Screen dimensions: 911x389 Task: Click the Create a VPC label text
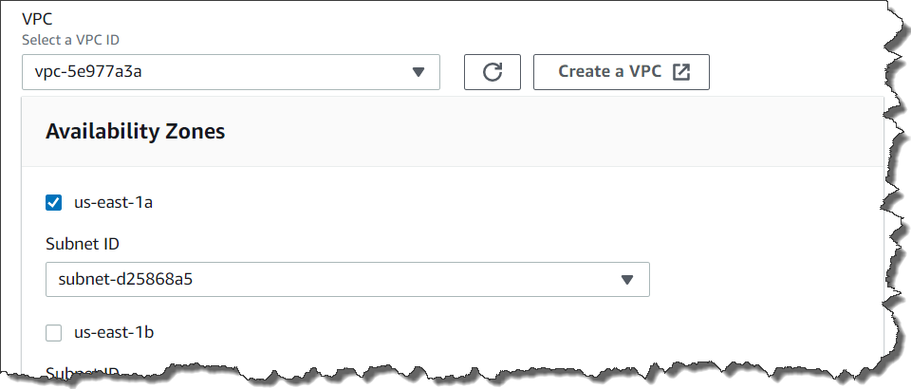pos(609,71)
